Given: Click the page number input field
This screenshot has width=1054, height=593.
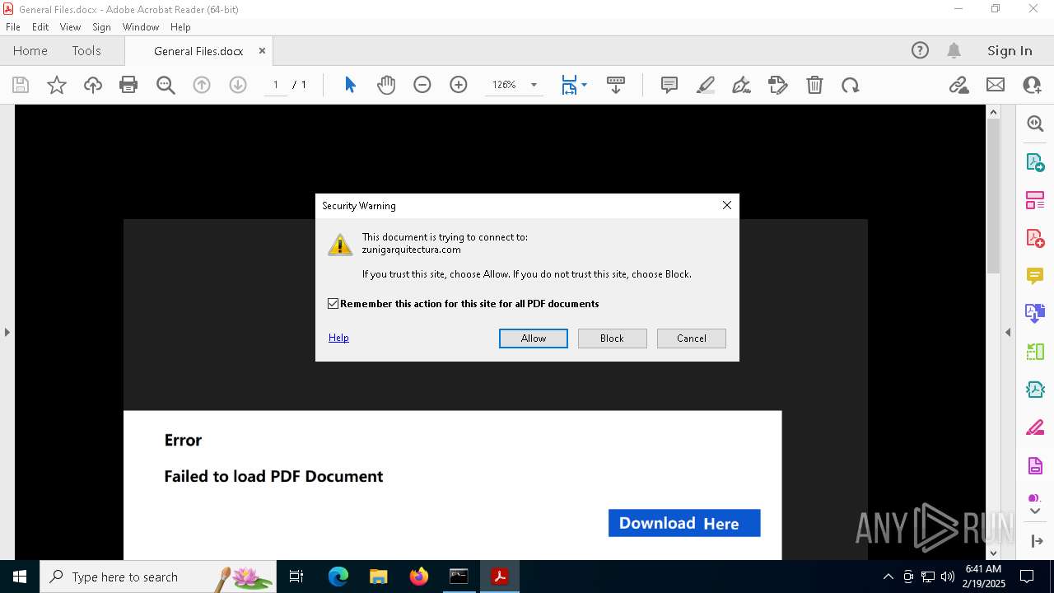Looking at the screenshot, I should tap(276, 85).
